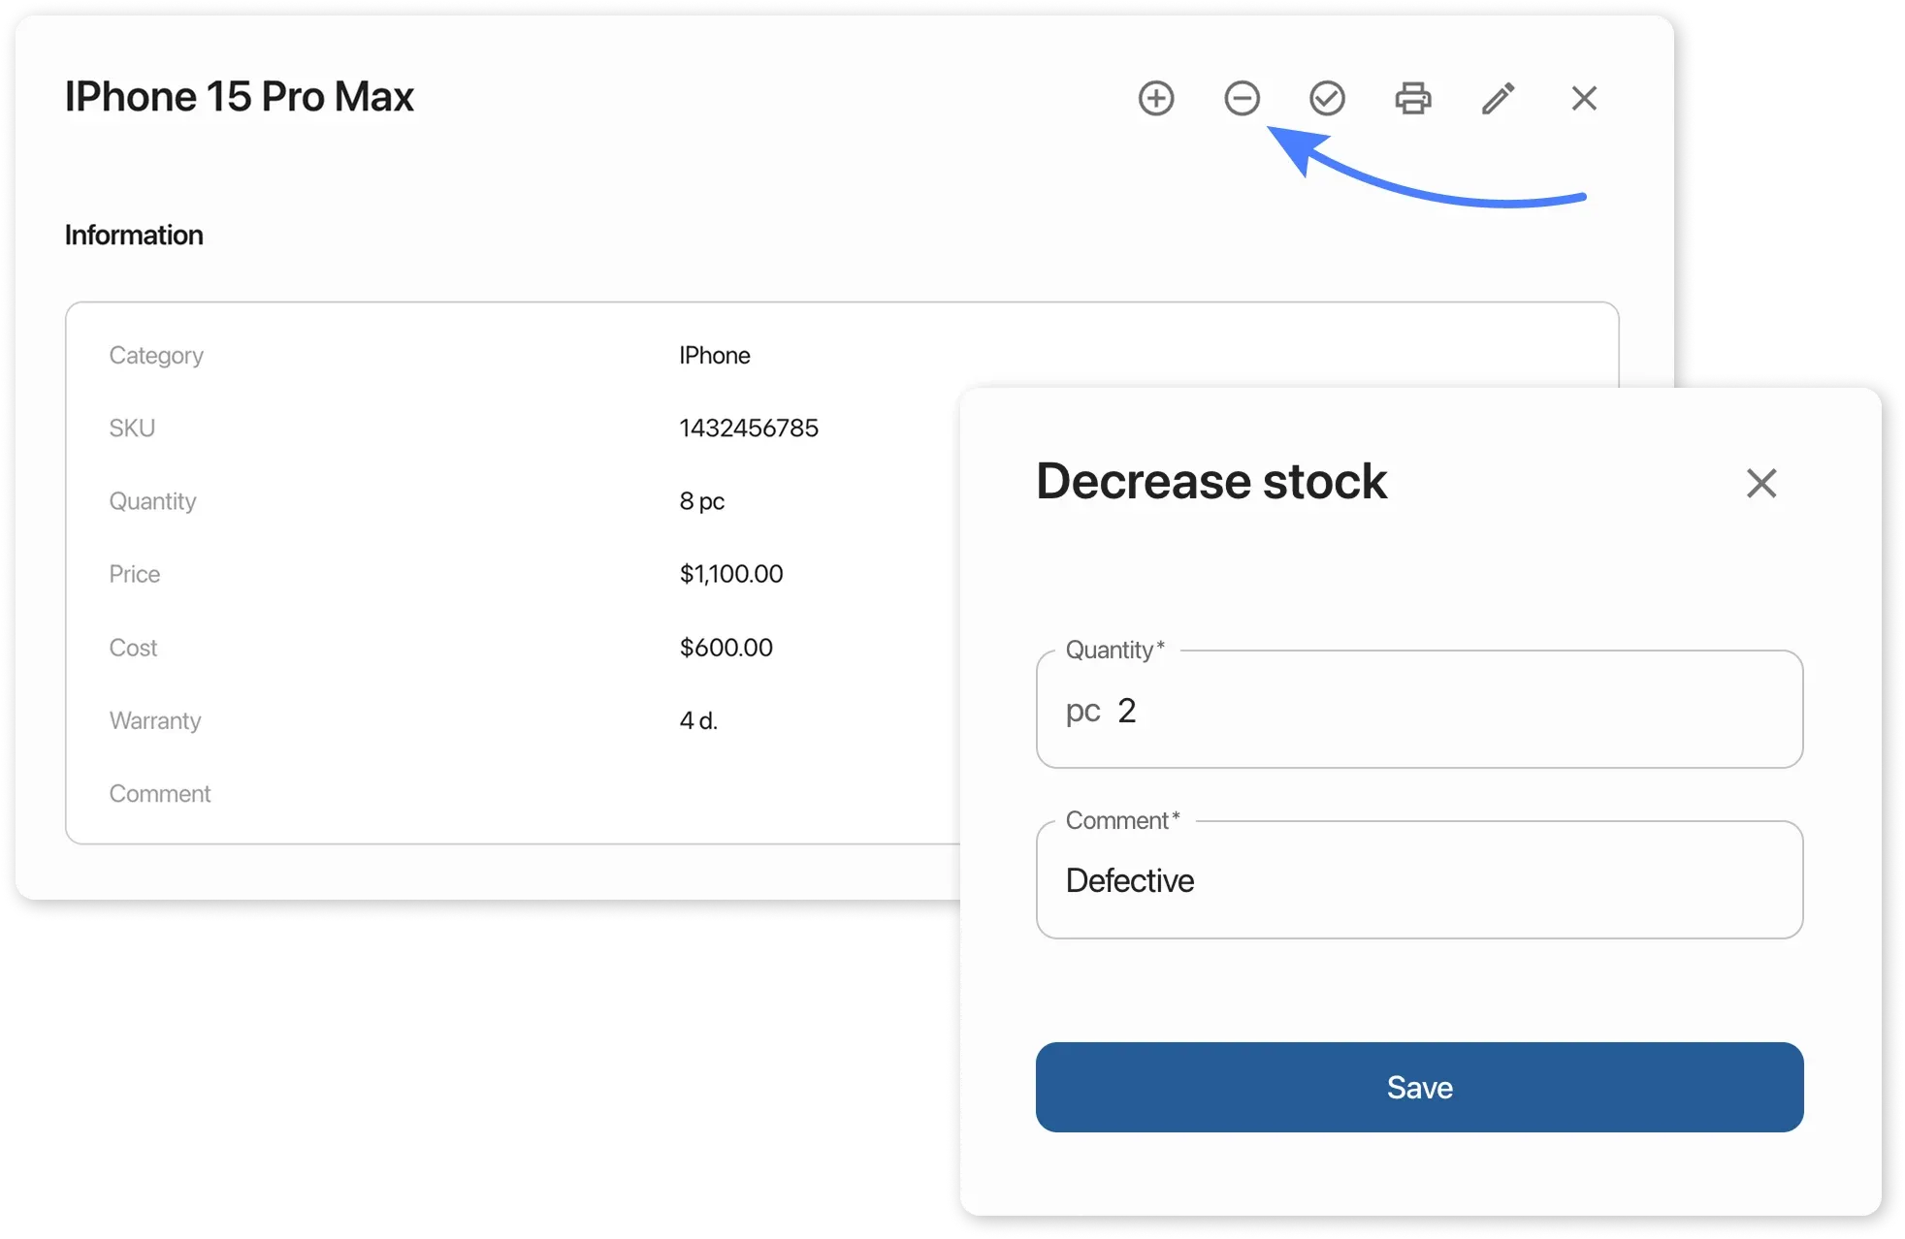The width and height of the screenshot is (1905, 1239).
Task: Click the X icon next to the edit pencil
Action: [x=1583, y=98]
